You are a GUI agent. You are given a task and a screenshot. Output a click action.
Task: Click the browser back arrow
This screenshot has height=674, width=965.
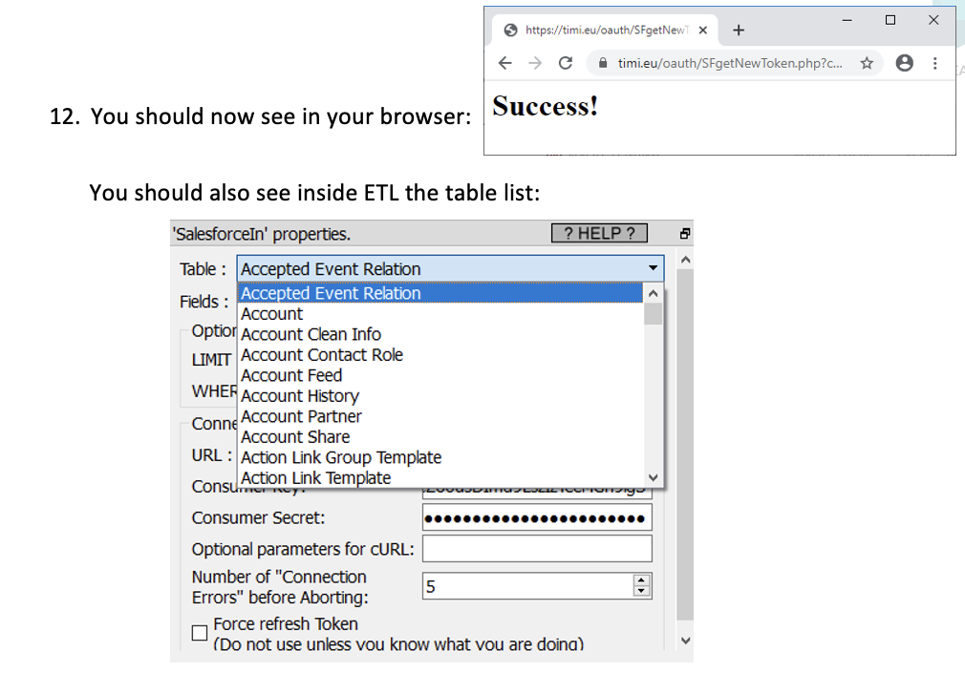(x=505, y=63)
